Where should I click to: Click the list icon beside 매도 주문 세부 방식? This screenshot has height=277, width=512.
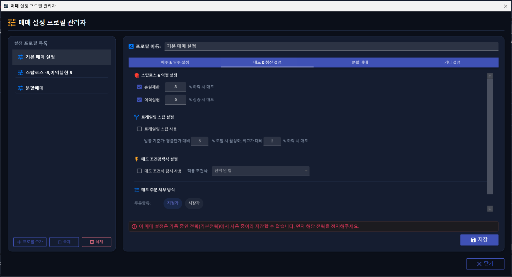pos(137,190)
